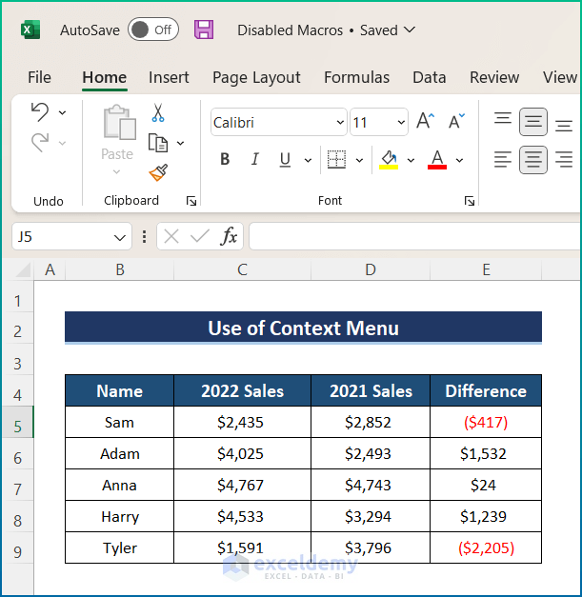This screenshot has width=582, height=597.
Task: Apply Bold formatting
Action: pyautogui.click(x=225, y=160)
